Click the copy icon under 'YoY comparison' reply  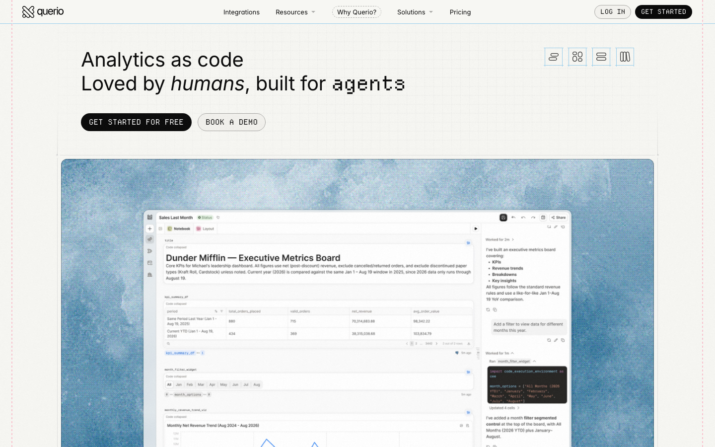tap(495, 309)
